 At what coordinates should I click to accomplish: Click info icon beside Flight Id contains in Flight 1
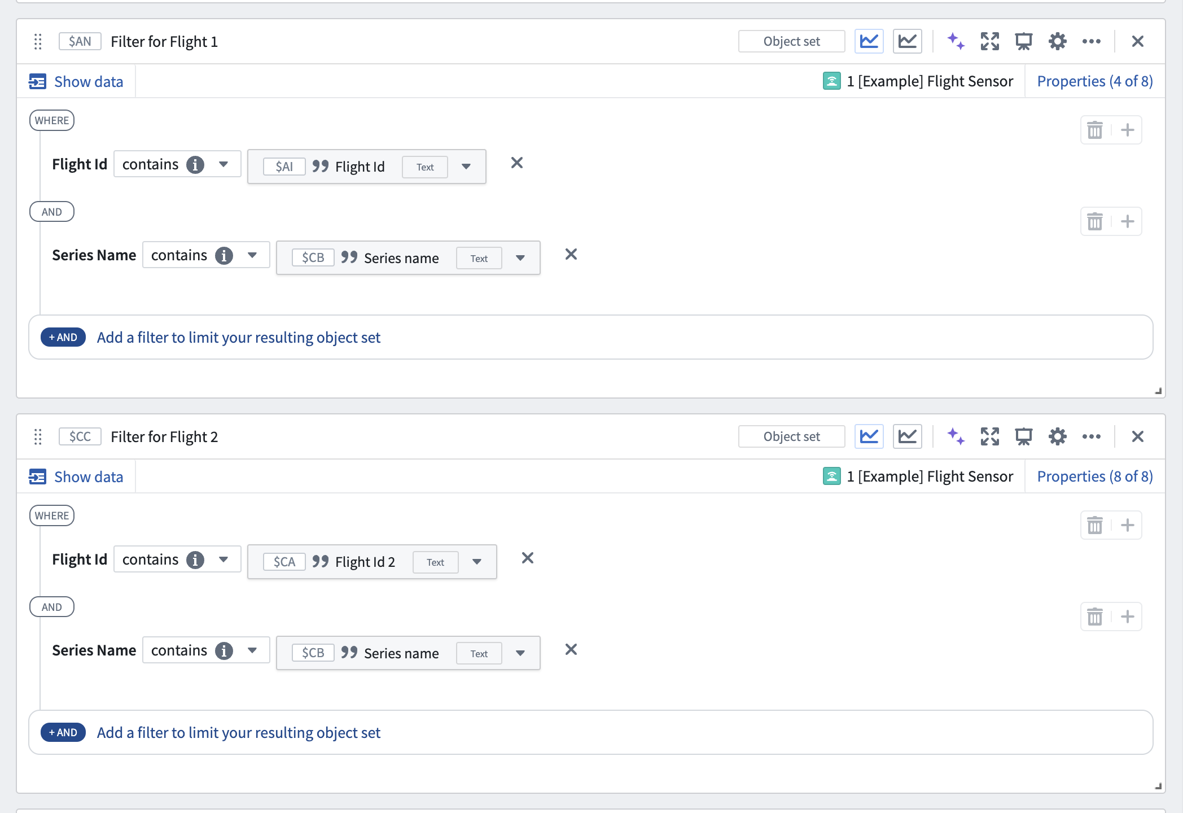[195, 164]
